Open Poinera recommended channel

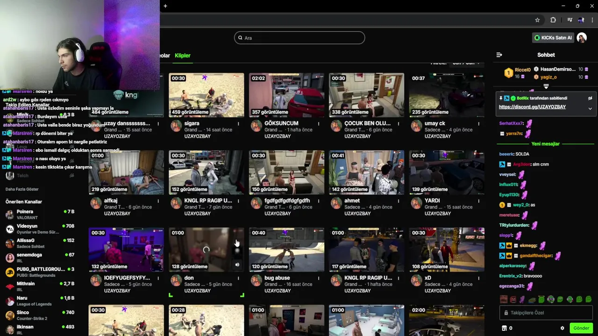coord(40,214)
